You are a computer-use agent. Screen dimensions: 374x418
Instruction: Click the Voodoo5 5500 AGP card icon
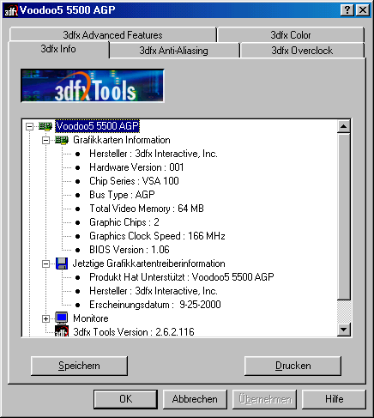click(45, 126)
